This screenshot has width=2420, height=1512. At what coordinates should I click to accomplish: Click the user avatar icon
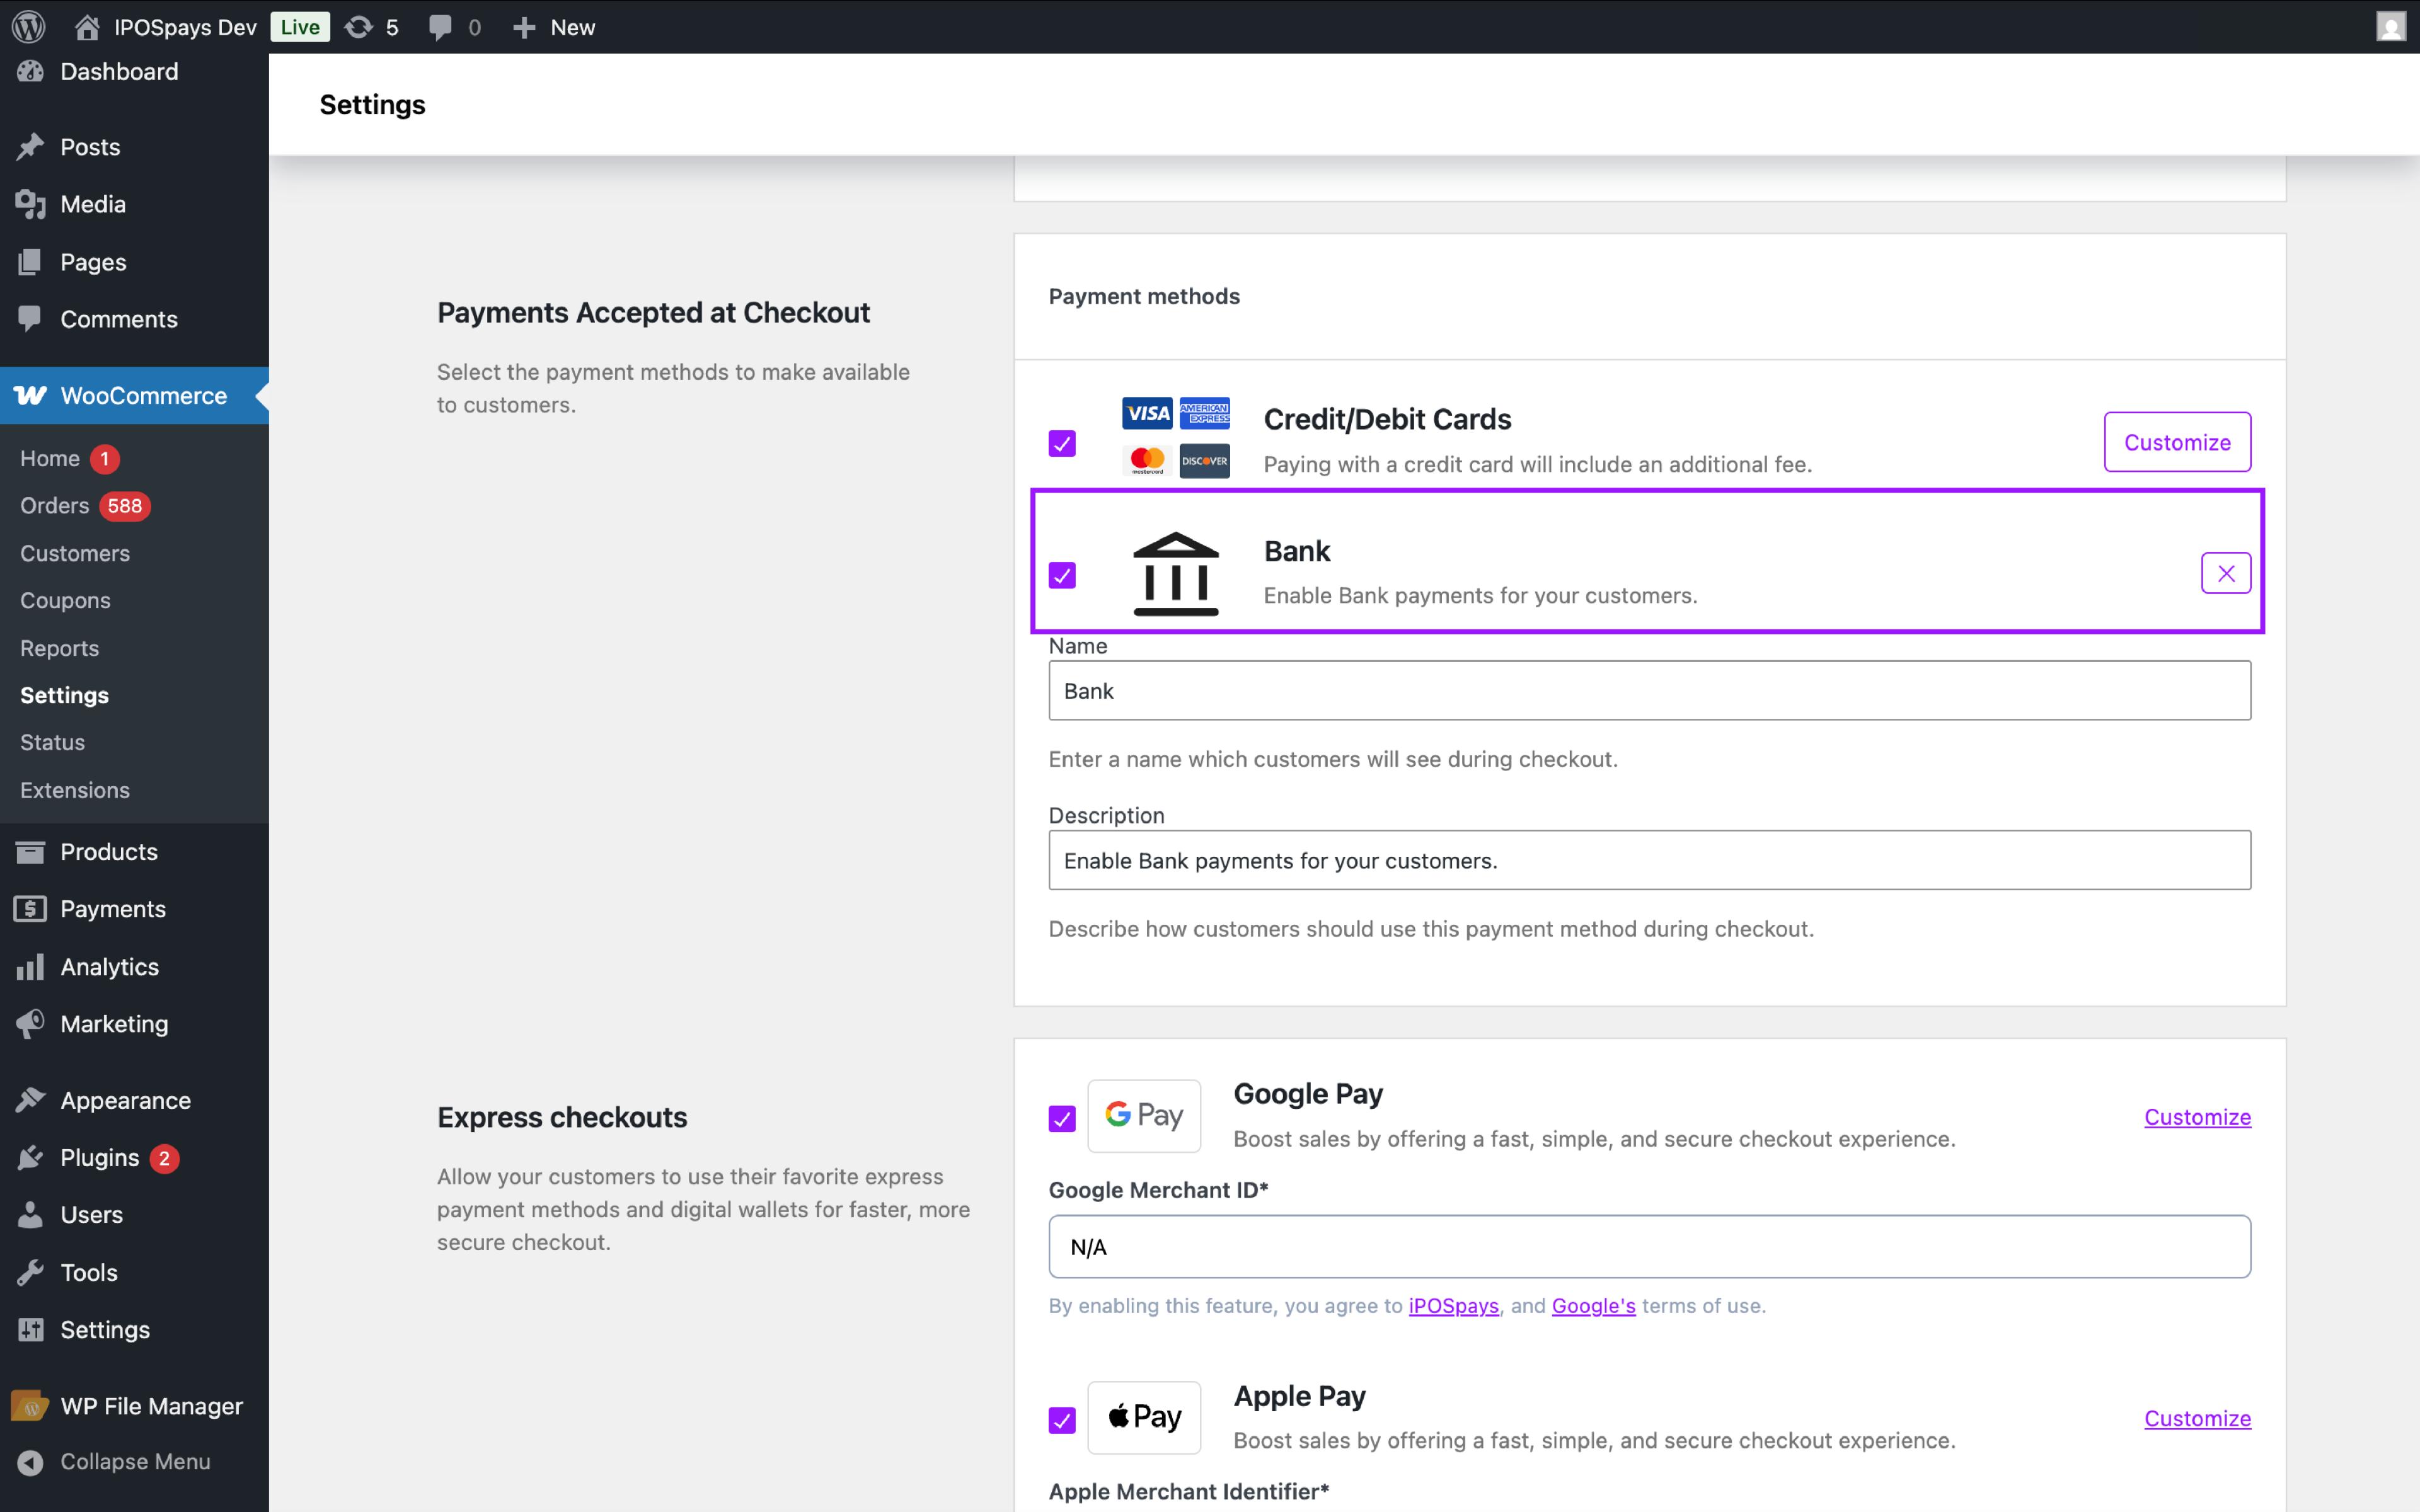(2390, 27)
